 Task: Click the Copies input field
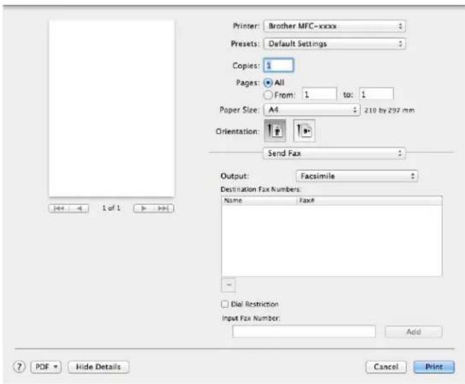click(x=278, y=65)
